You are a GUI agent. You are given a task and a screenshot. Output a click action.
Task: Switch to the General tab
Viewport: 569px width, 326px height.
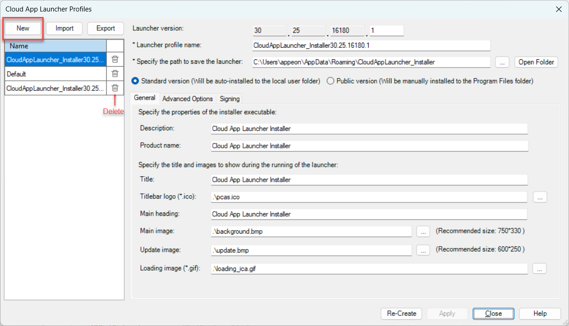(x=144, y=98)
